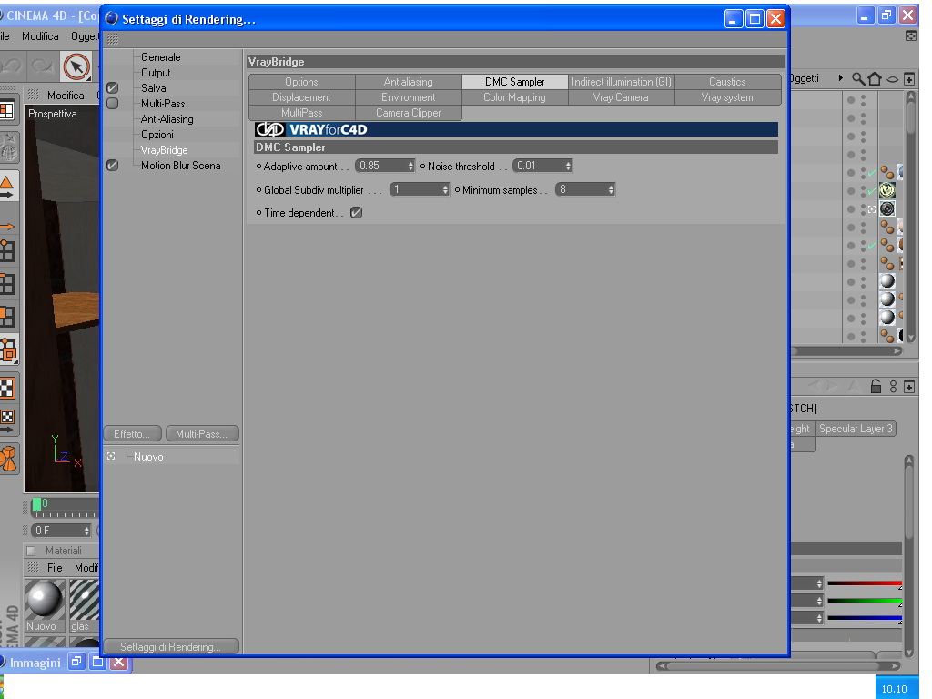This screenshot has width=932, height=699.
Task: Click the home icon in Oggetti panel
Action: coord(875,78)
